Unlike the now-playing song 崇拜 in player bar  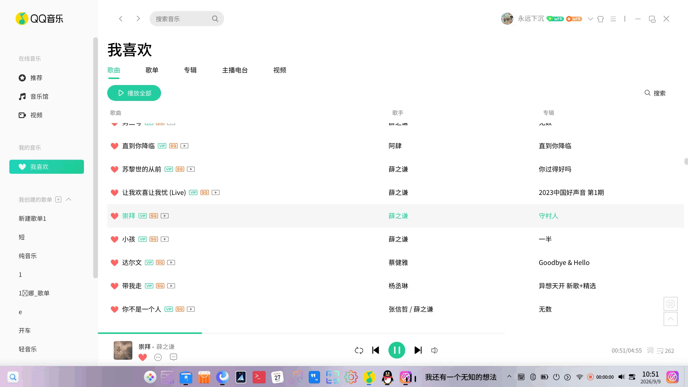(x=143, y=357)
